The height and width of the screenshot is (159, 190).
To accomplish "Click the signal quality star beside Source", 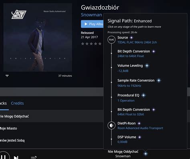I will 131,38.
